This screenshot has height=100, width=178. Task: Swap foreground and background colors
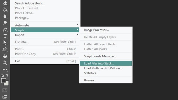click(7, 75)
